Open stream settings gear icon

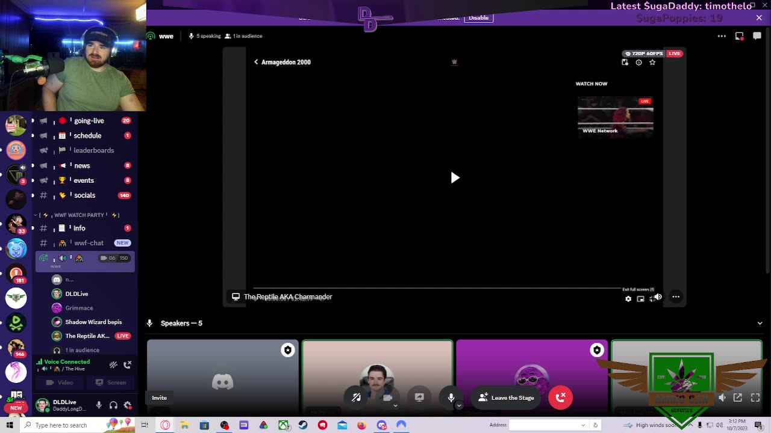click(628, 298)
